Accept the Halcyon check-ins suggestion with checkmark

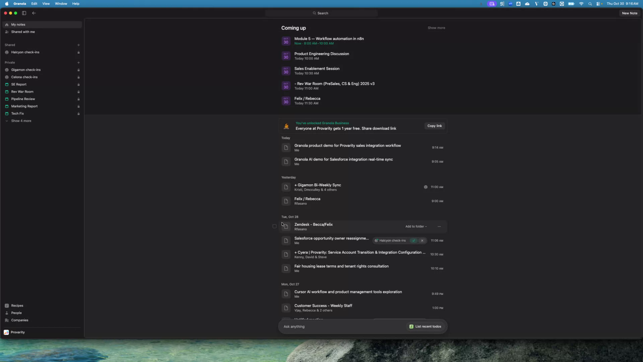(414, 241)
